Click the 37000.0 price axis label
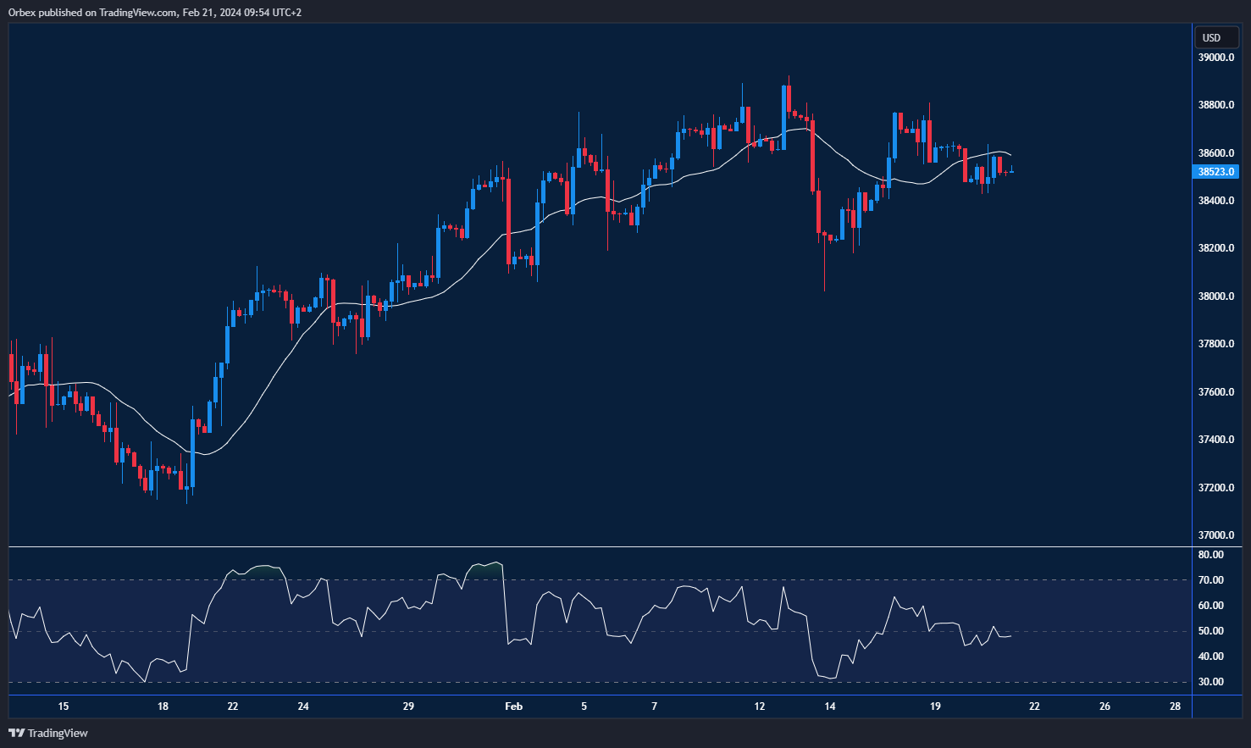This screenshot has width=1251, height=748. click(1215, 535)
